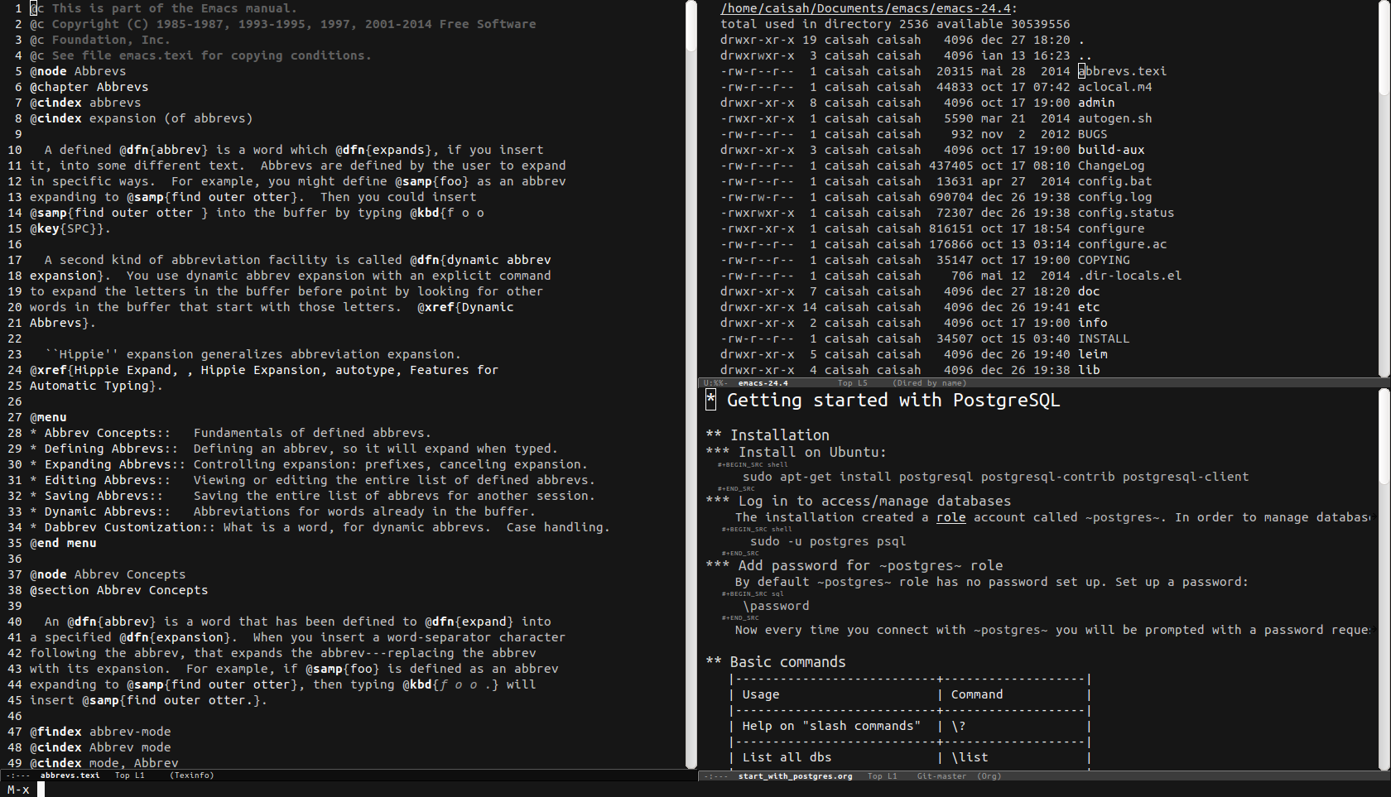Click the config.status file entry
This screenshot has height=797, width=1391.
point(1126,213)
